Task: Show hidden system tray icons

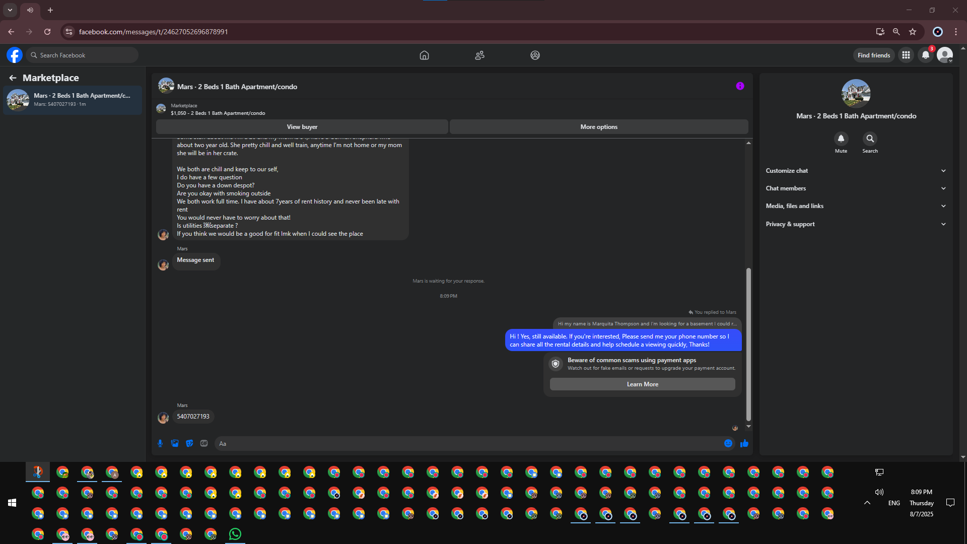Action: point(867,503)
